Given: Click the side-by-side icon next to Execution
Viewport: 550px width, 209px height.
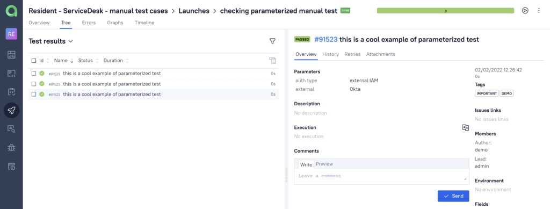Looking at the screenshot, I should 466,127.
